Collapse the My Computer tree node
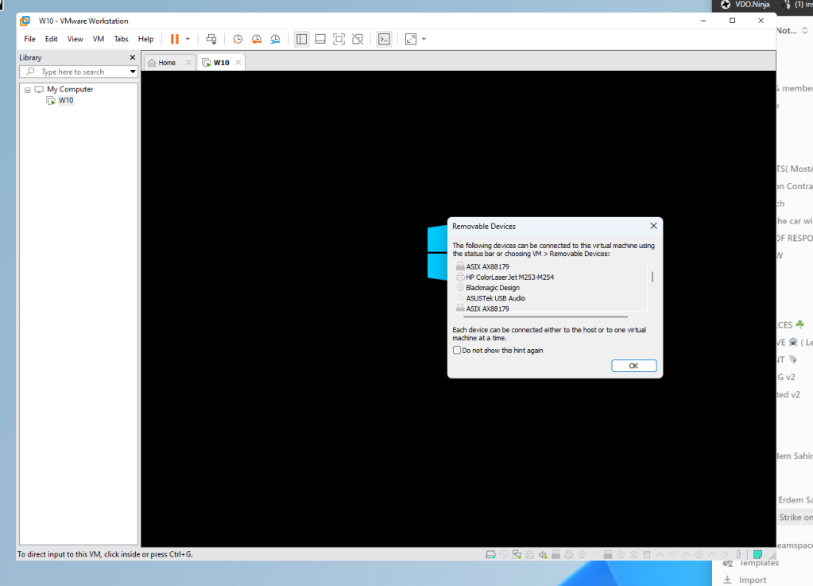Screen dimensions: 813x586 point(28,90)
